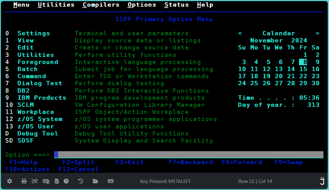
Task: Click the Calendar heading text
Action: [x=279, y=33]
